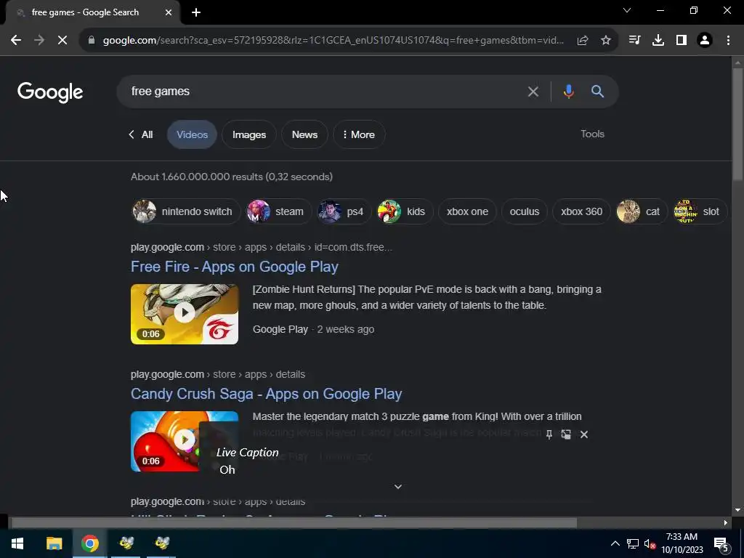Image resolution: width=744 pixels, height=558 pixels.
Task: Show hidden system tray icons
Action: (x=615, y=543)
